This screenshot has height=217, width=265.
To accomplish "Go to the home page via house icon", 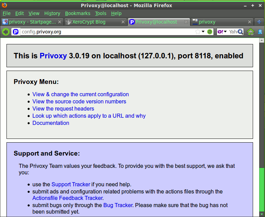I will pos(251,32).
